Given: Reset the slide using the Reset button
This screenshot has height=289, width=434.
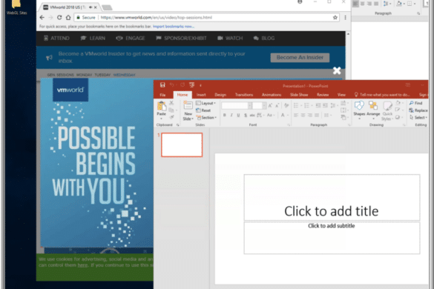Looking at the screenshot, I should coord(203,110).
